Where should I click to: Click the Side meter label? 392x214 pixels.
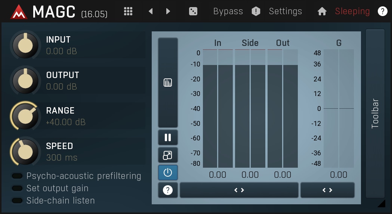coord(250,43)
